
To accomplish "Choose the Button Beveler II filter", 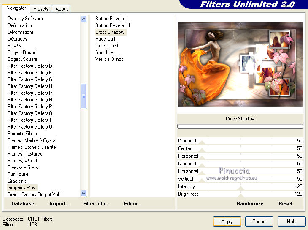I will pos(112,19).
